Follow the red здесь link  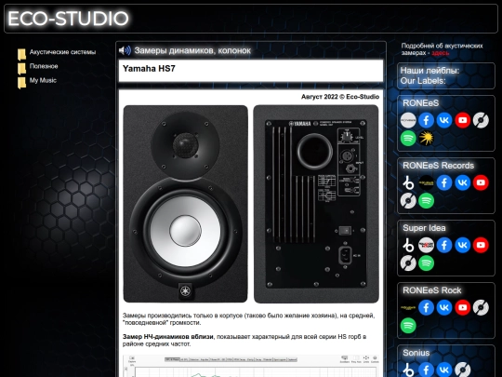tap(441, 53)
